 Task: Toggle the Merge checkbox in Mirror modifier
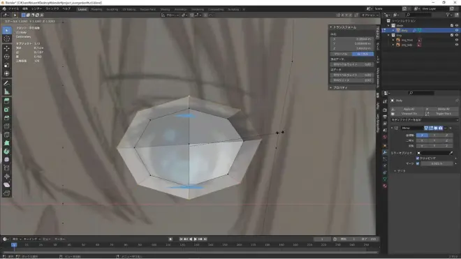pos(418,163)
